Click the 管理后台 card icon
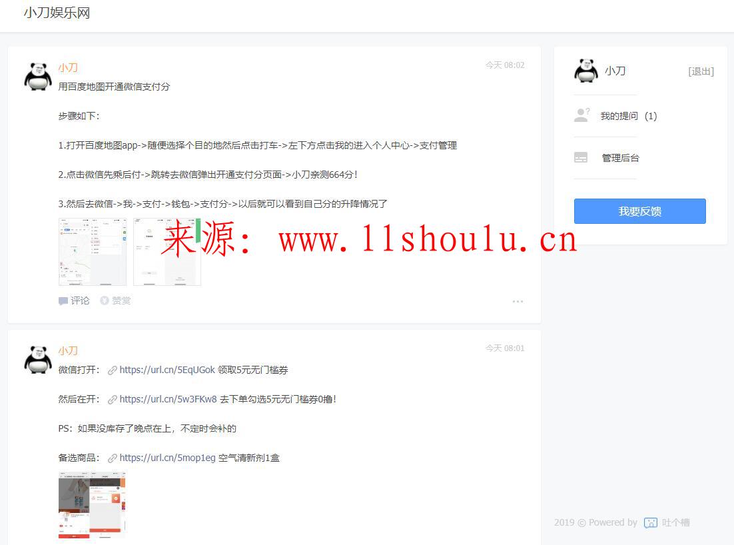Viewport: 734px width, 545px height. coord(581,158)
